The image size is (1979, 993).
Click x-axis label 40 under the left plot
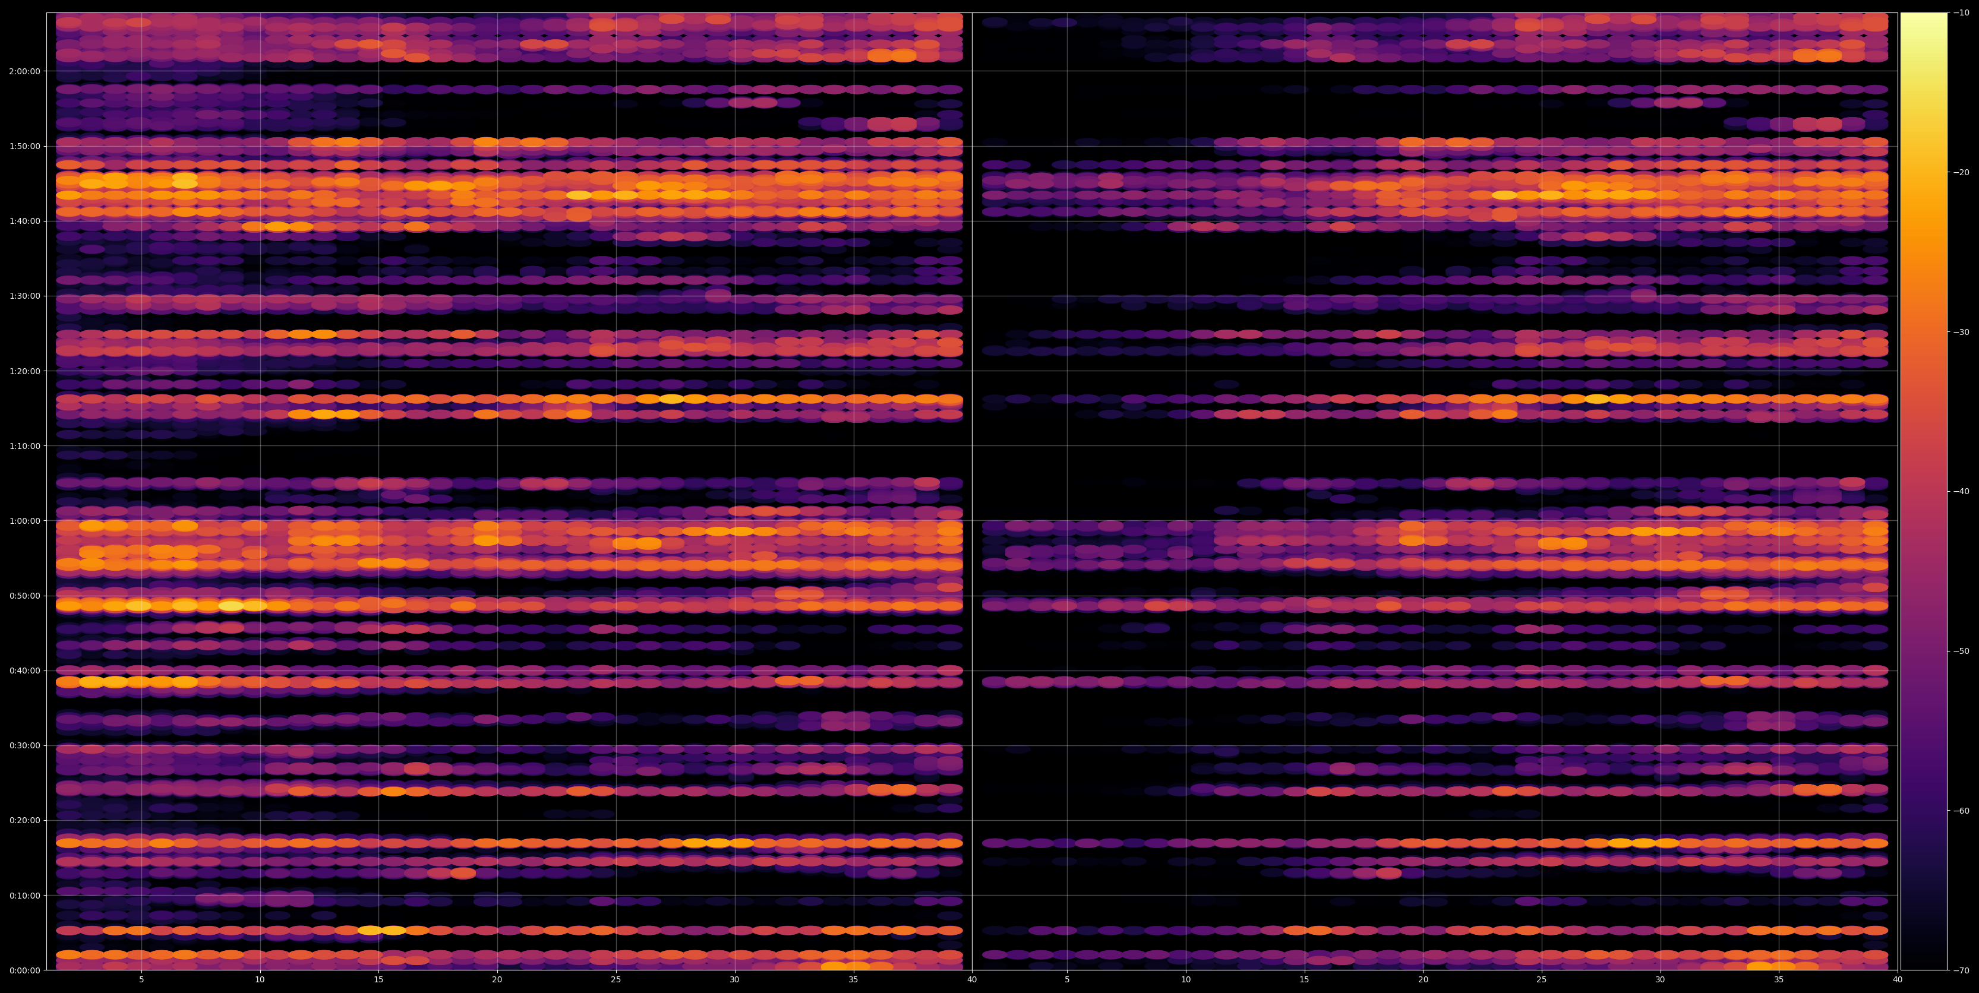click(x=972, y=980)
